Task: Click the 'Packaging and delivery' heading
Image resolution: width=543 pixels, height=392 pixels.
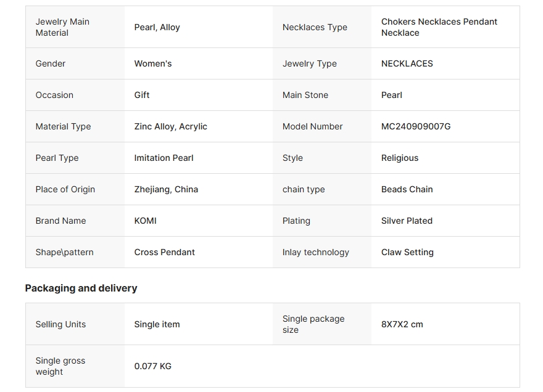Action: point(81,288)
